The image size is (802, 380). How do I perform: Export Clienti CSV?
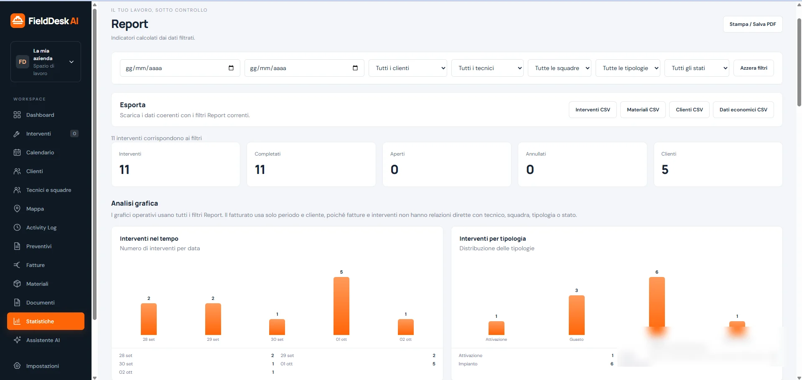(x=689, y=110)
